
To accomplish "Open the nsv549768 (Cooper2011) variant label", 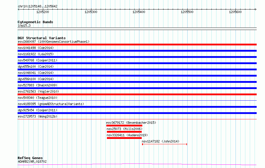I will [x=38, y=60].
